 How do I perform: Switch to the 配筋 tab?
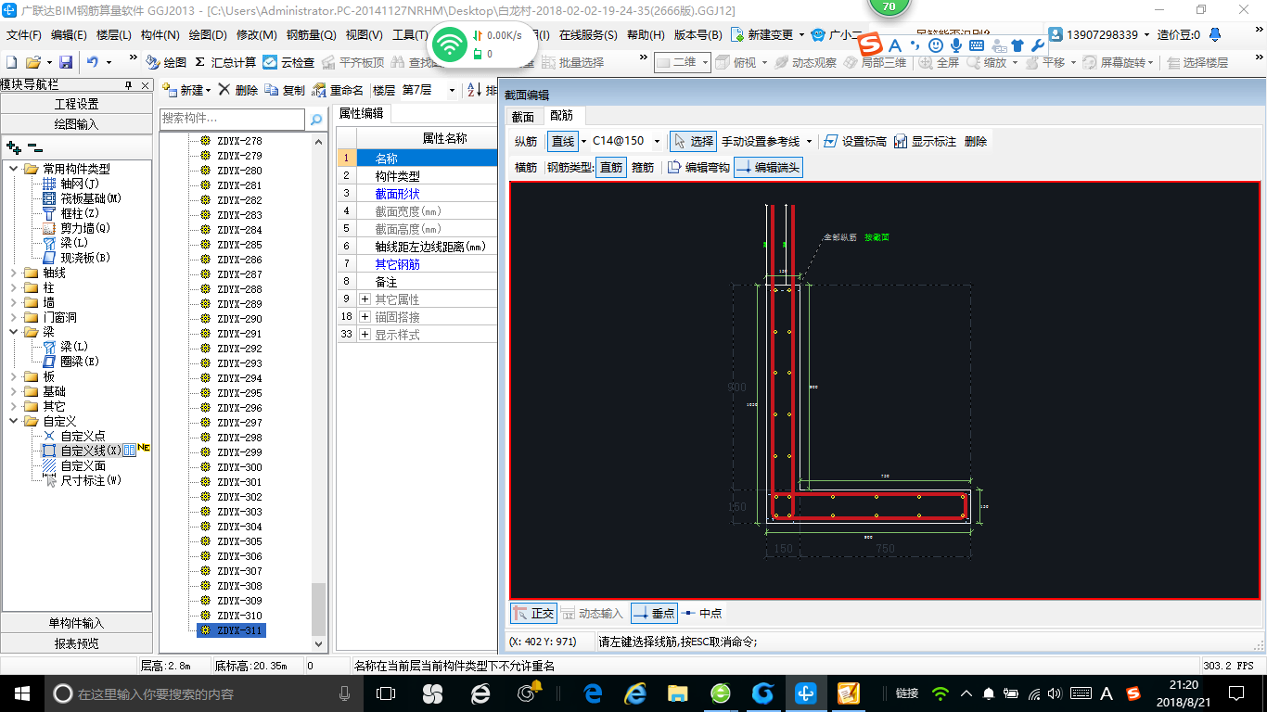[561, 116]
